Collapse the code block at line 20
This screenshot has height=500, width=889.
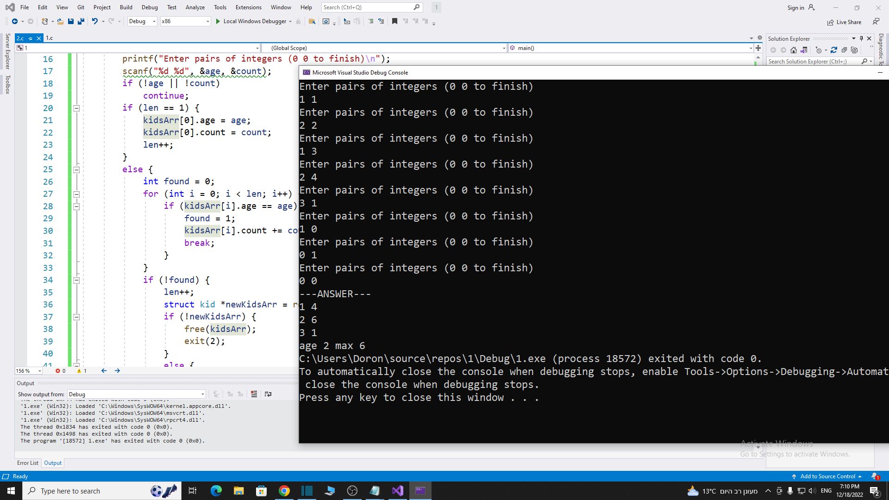(76, 108)
